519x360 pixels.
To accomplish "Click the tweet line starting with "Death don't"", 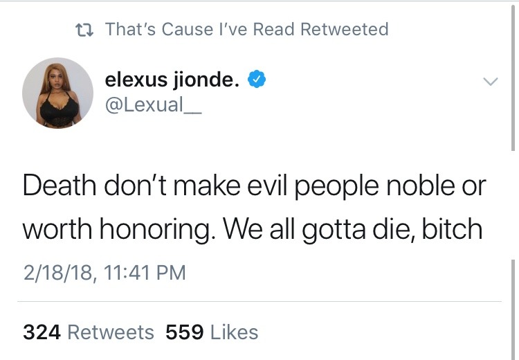I will point(254,187).
